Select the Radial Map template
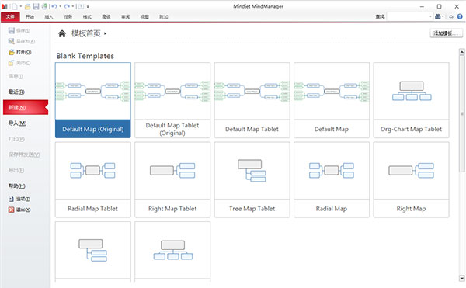The height and width of the screenshot is (288, 466). (332, 179)
